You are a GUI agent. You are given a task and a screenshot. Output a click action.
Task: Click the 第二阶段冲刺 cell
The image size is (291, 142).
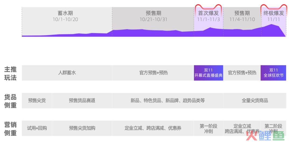pos(273,128)
